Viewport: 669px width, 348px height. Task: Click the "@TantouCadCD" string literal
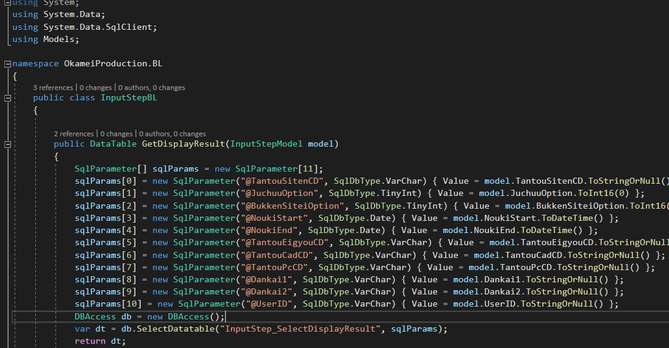click(x=277, y=256)
